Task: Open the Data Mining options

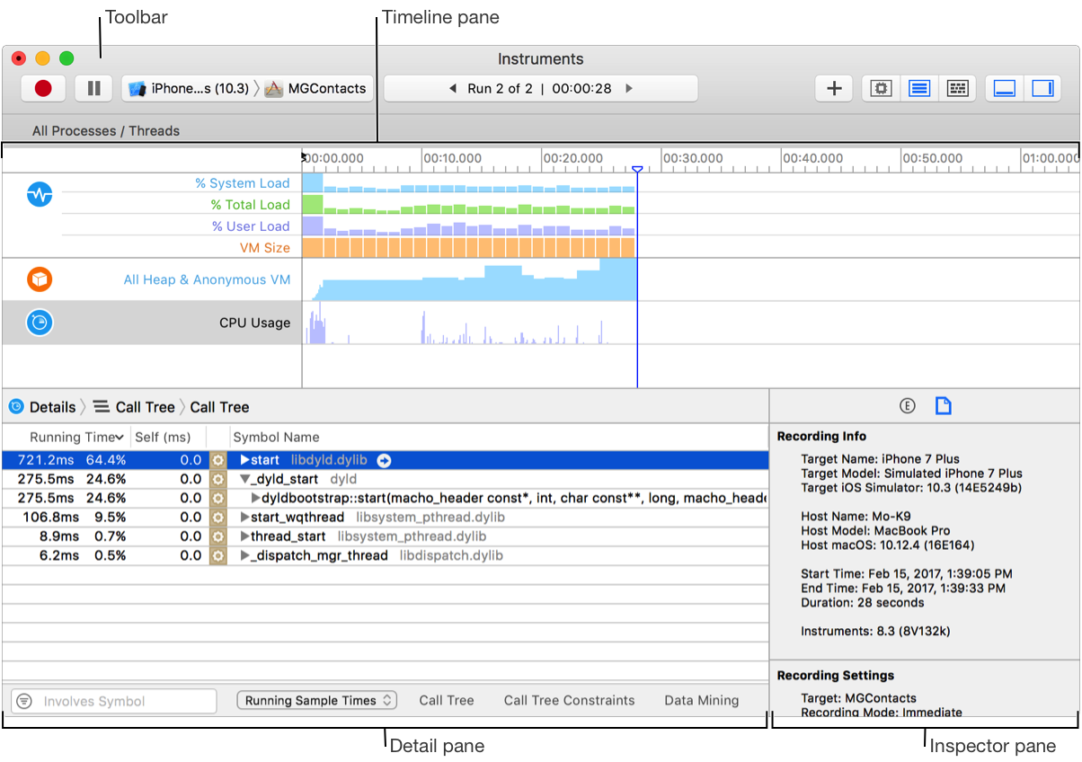Action: (701, 700)
